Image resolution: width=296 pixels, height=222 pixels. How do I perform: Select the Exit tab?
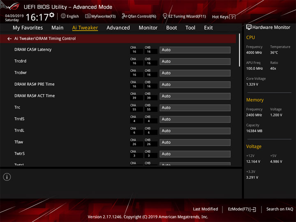(x=208, y=28)
